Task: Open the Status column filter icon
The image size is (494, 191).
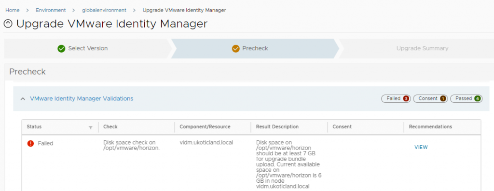Action: pos(91,127)
